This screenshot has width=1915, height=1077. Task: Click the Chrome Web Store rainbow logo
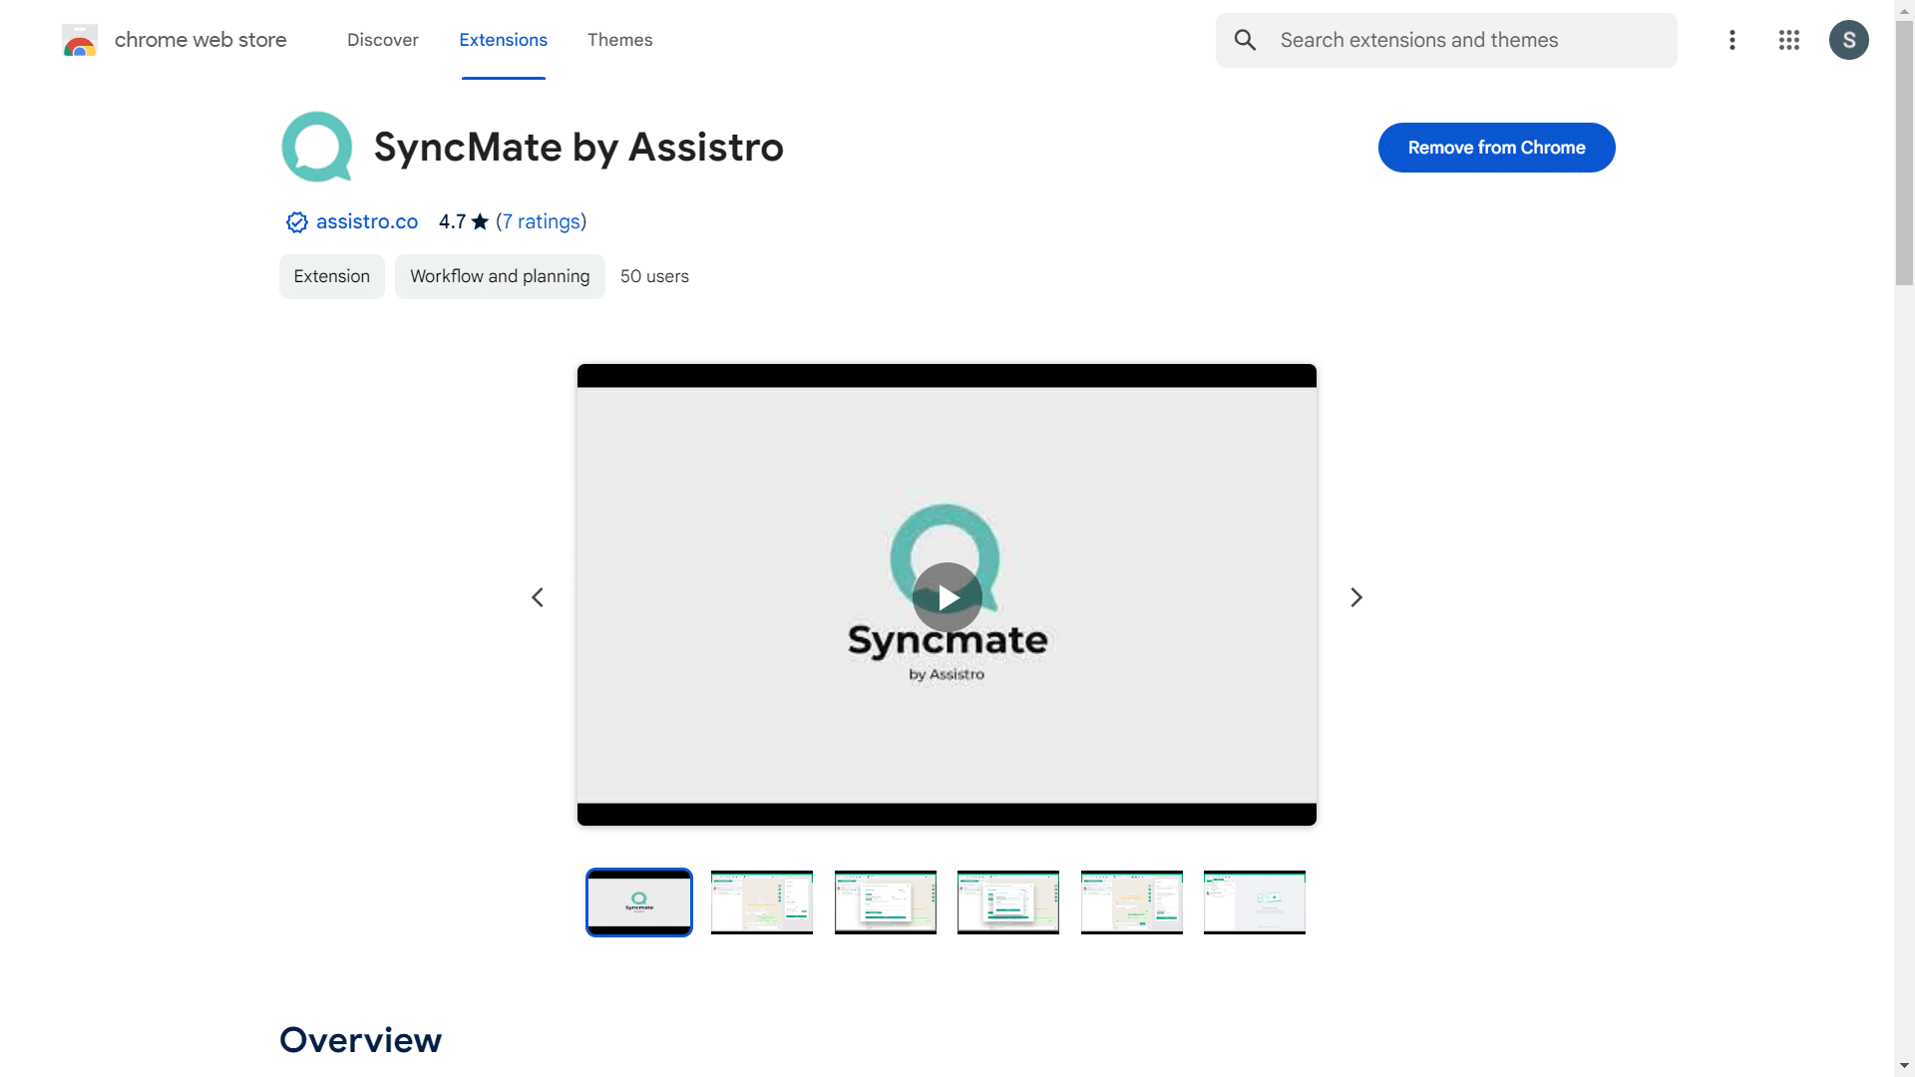(80, 41)
